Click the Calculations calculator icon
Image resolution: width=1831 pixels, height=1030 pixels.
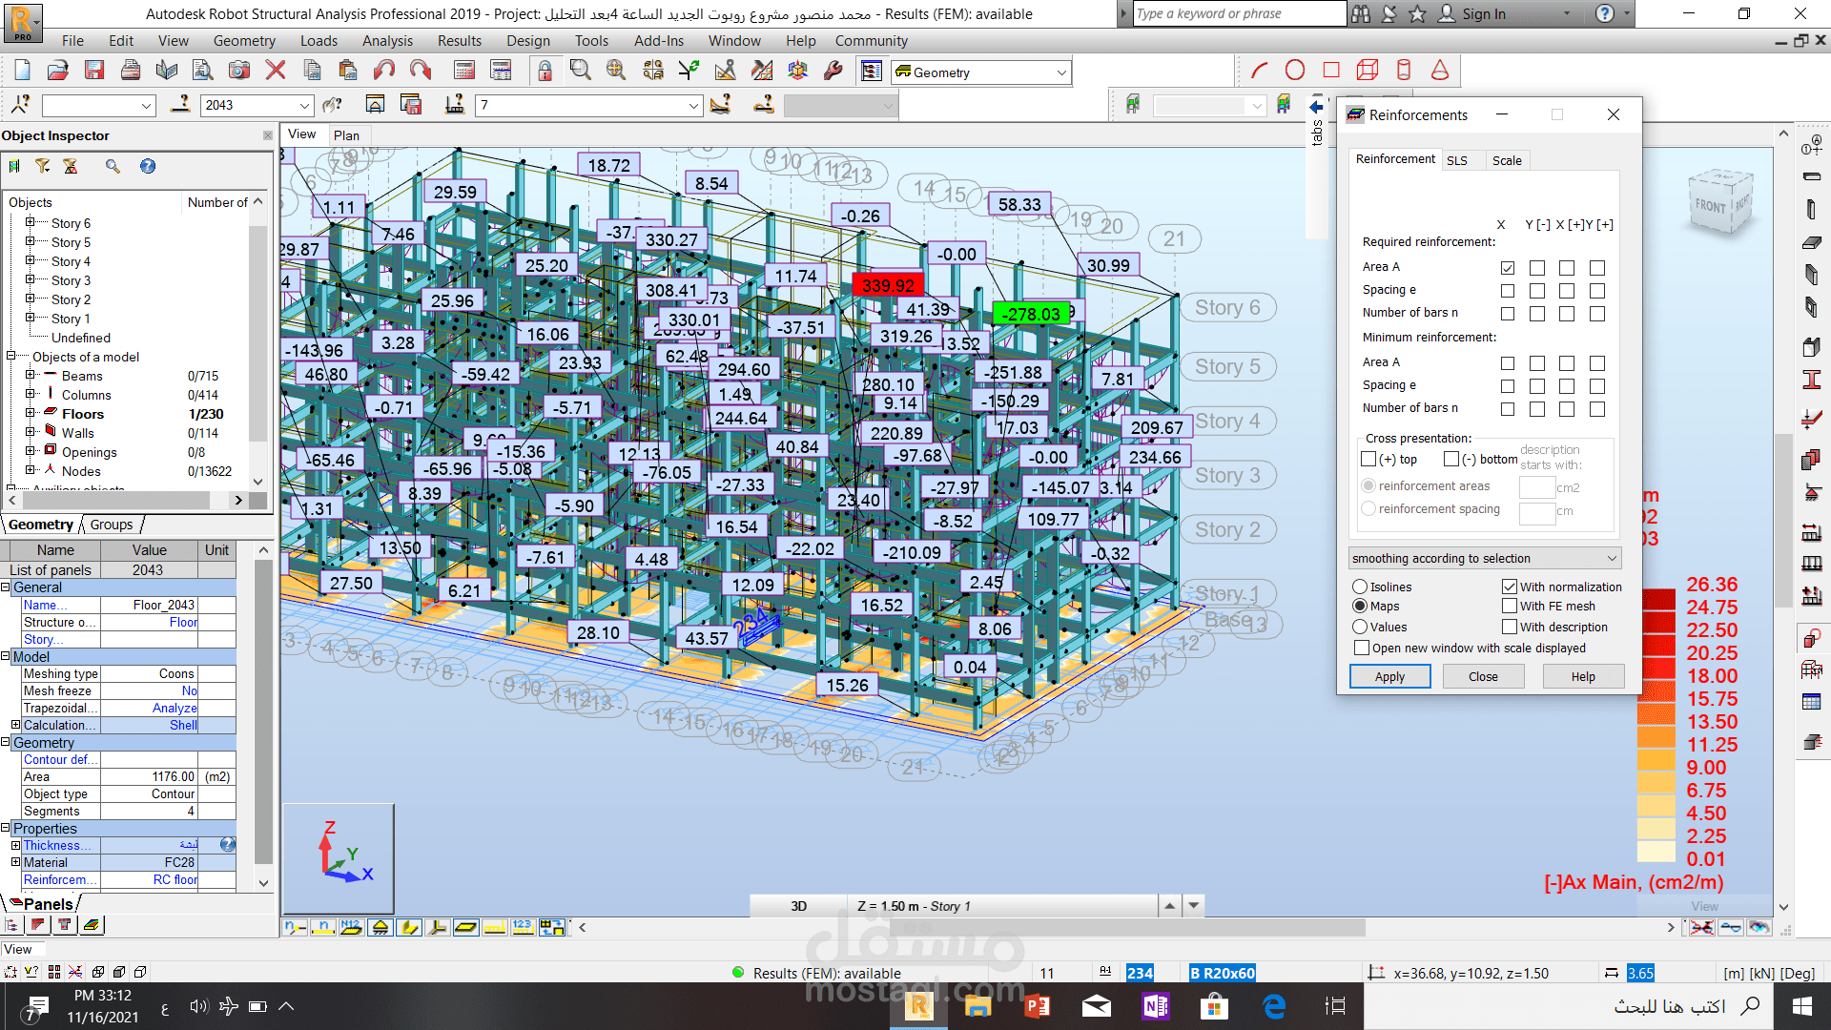click(x=464, y=71)
